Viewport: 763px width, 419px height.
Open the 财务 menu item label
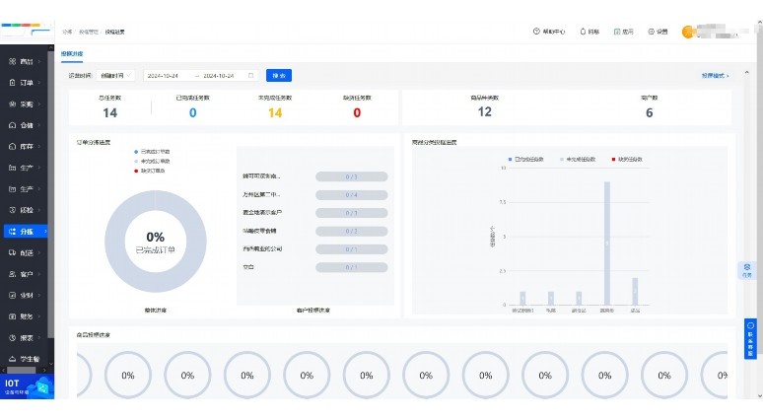click(x=27, y=316)
